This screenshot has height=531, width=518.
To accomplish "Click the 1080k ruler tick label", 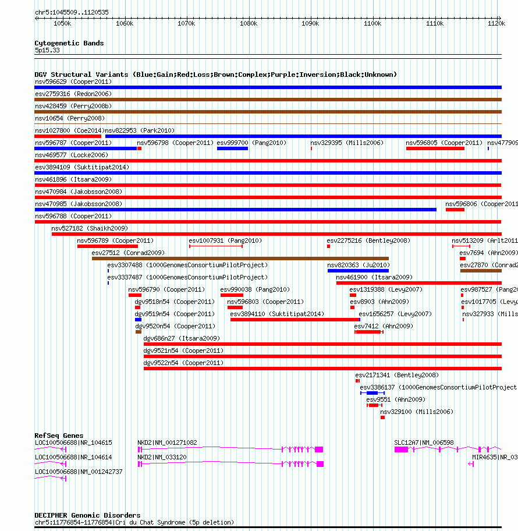I will coord(249,23).
